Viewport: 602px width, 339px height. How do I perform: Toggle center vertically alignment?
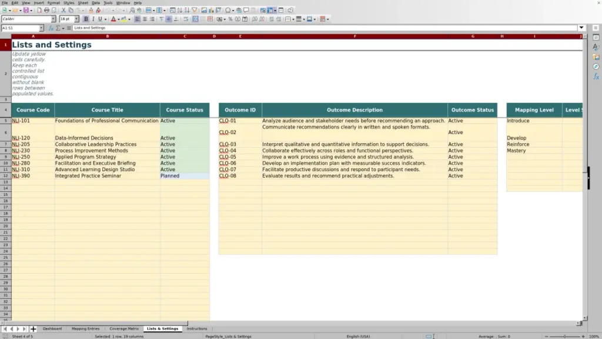tap(169, 19)
